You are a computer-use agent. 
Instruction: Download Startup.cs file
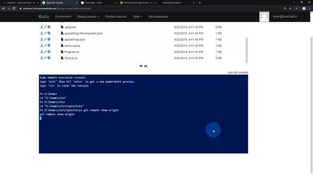click(42, 58)
